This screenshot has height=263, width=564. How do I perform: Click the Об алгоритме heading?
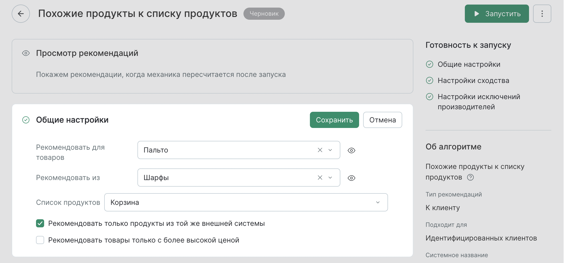453,147
